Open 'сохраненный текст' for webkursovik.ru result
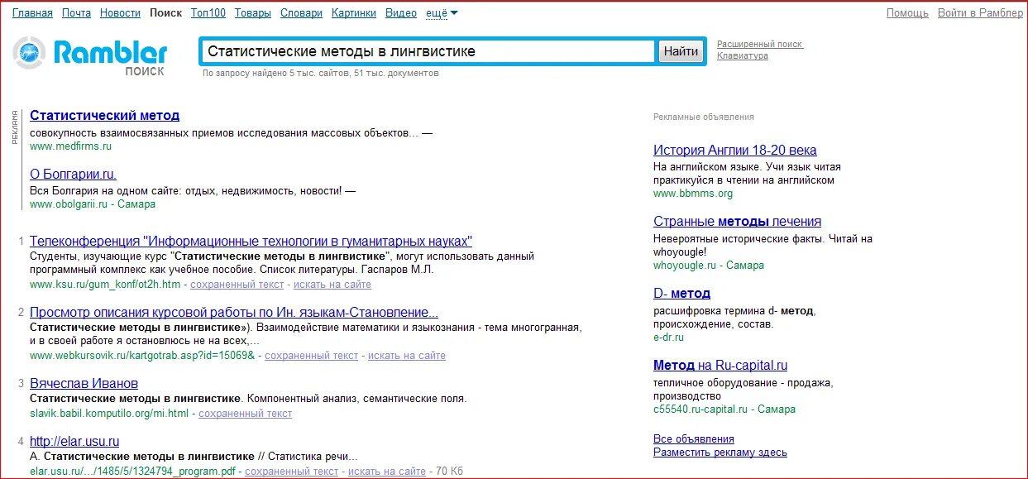 pyautogui.click(x=312, y=356)
